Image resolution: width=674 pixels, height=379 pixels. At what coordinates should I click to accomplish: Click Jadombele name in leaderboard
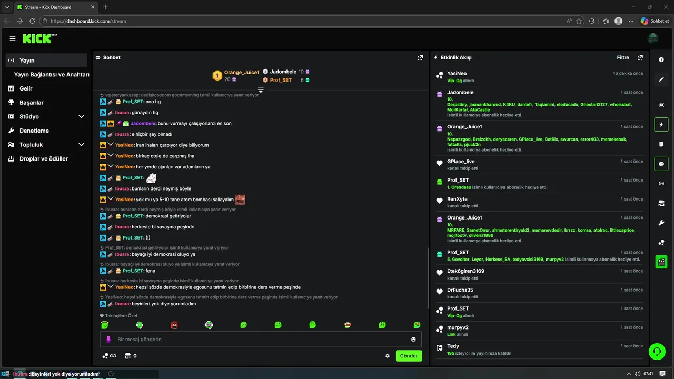point(283,72)
